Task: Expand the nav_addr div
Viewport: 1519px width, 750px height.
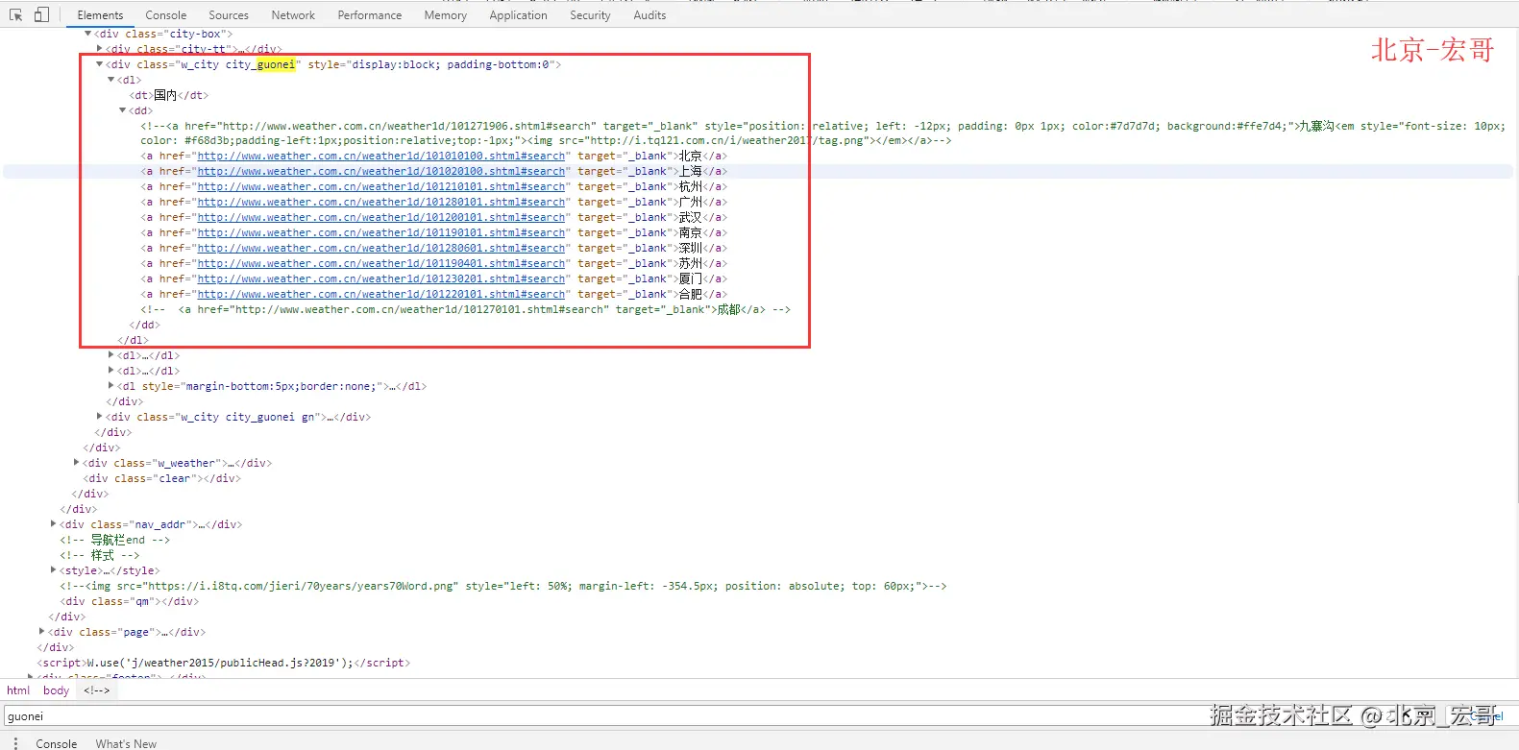Action: click(x=53, y=524)
